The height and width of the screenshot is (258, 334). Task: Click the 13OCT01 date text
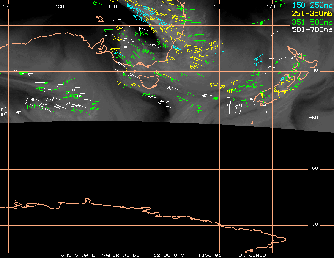[210, 255]
